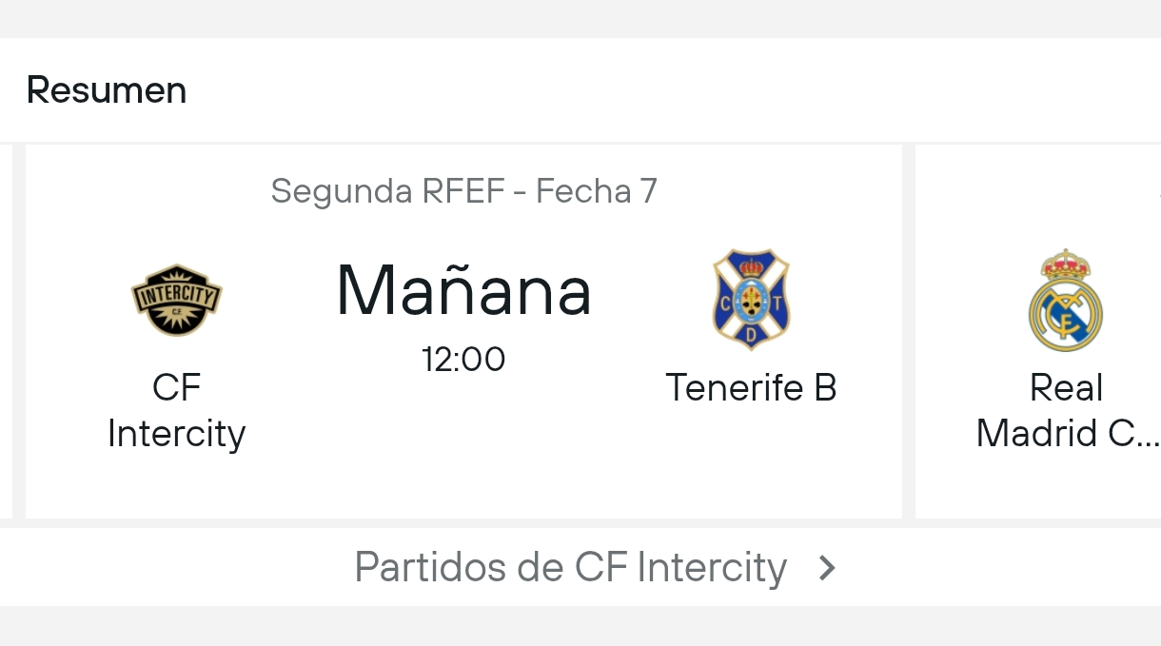
Task: Open Partidos de CF Intercity link
Action: (x=571, y=567)
